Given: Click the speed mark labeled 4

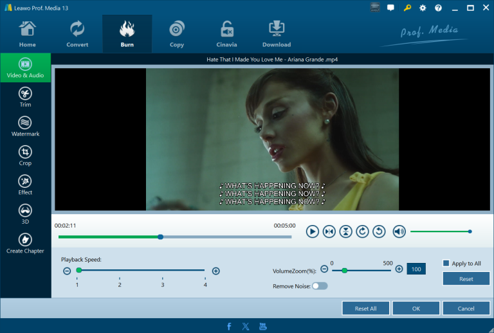Looking at the screenshot, I should [205, 285].
